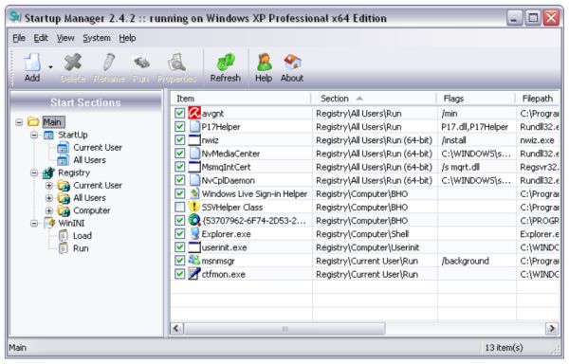The width and height of the screenshot is (569, 364).
Task: Click the SSVHelper Class warning icon
Action: 194,207
